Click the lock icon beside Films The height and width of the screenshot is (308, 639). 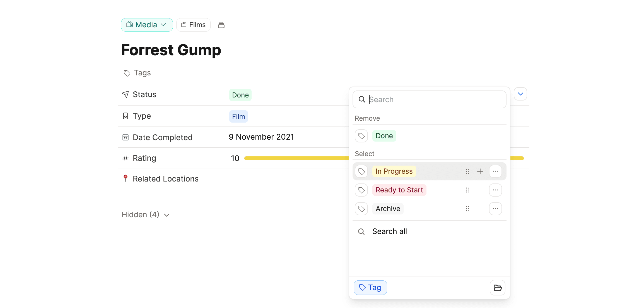tap(221, 25)
